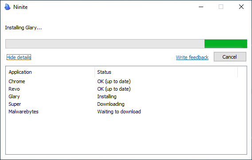Open the Write feedback link
Image resolution: width=252 pixels, height=160 pixels.
(192, 57)
